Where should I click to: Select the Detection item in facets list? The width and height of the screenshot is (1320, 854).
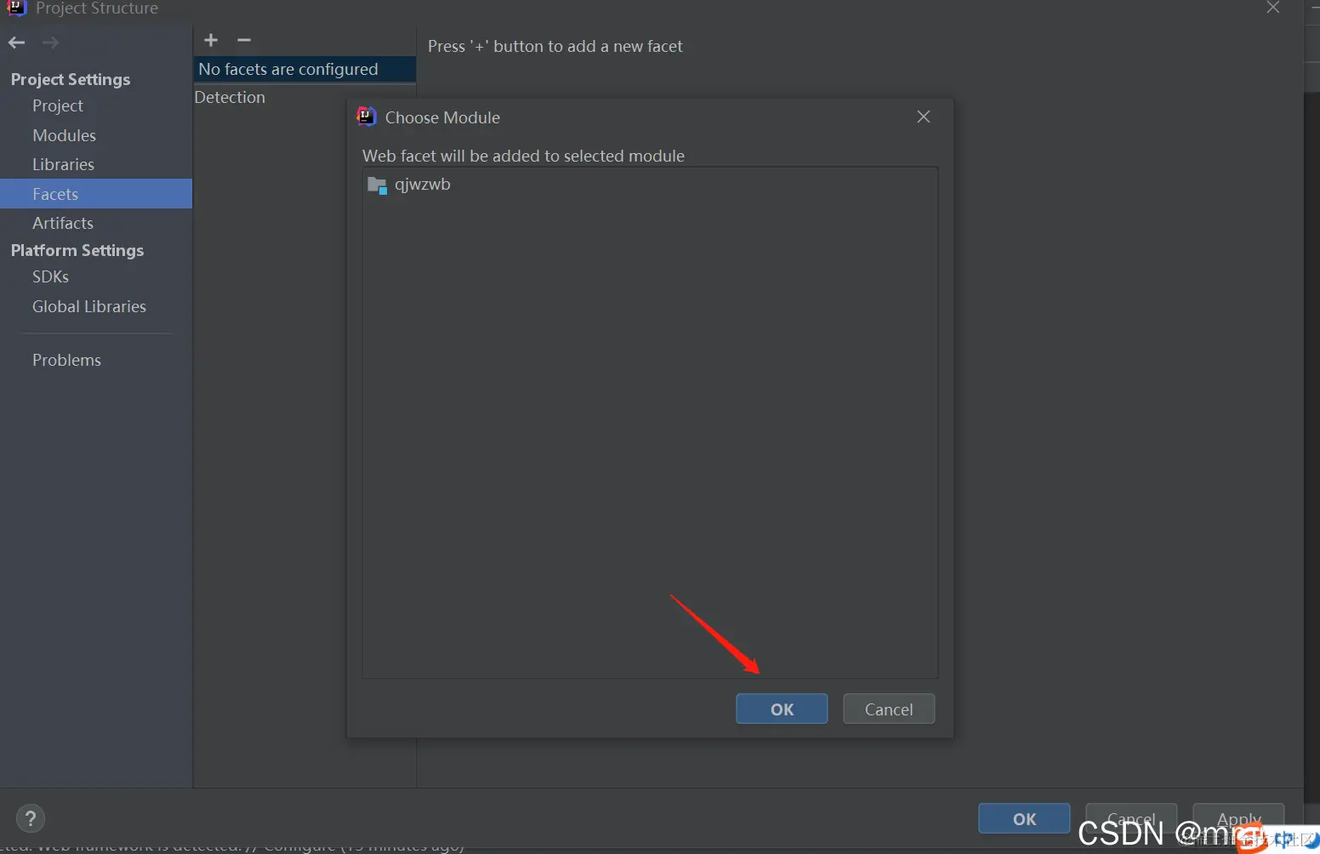pyautogui.click(x=230, y=97)
